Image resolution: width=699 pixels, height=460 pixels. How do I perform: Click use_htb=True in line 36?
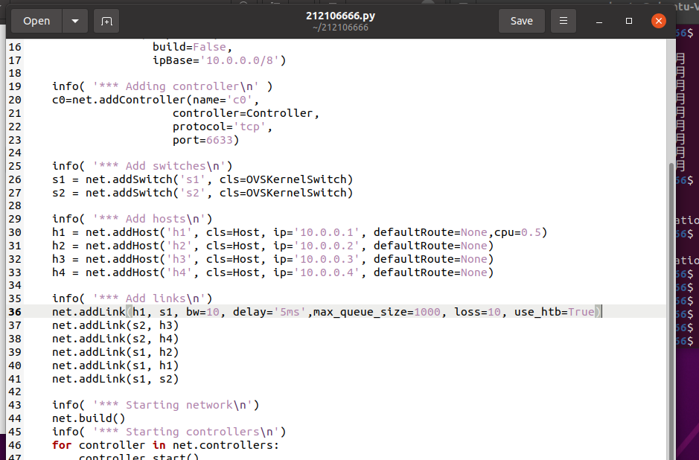click(555, 312)
